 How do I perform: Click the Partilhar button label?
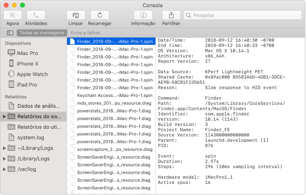171,24
